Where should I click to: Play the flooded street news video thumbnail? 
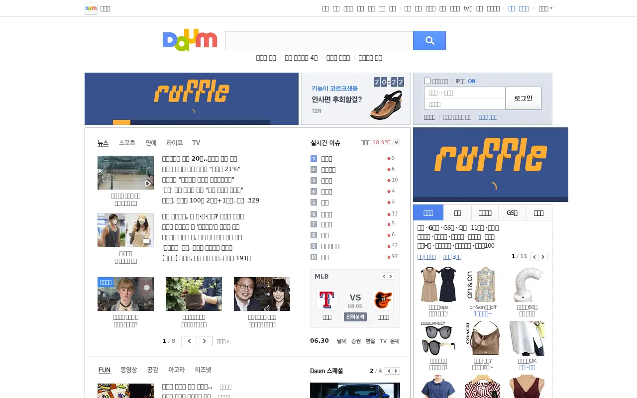(125, 173)
